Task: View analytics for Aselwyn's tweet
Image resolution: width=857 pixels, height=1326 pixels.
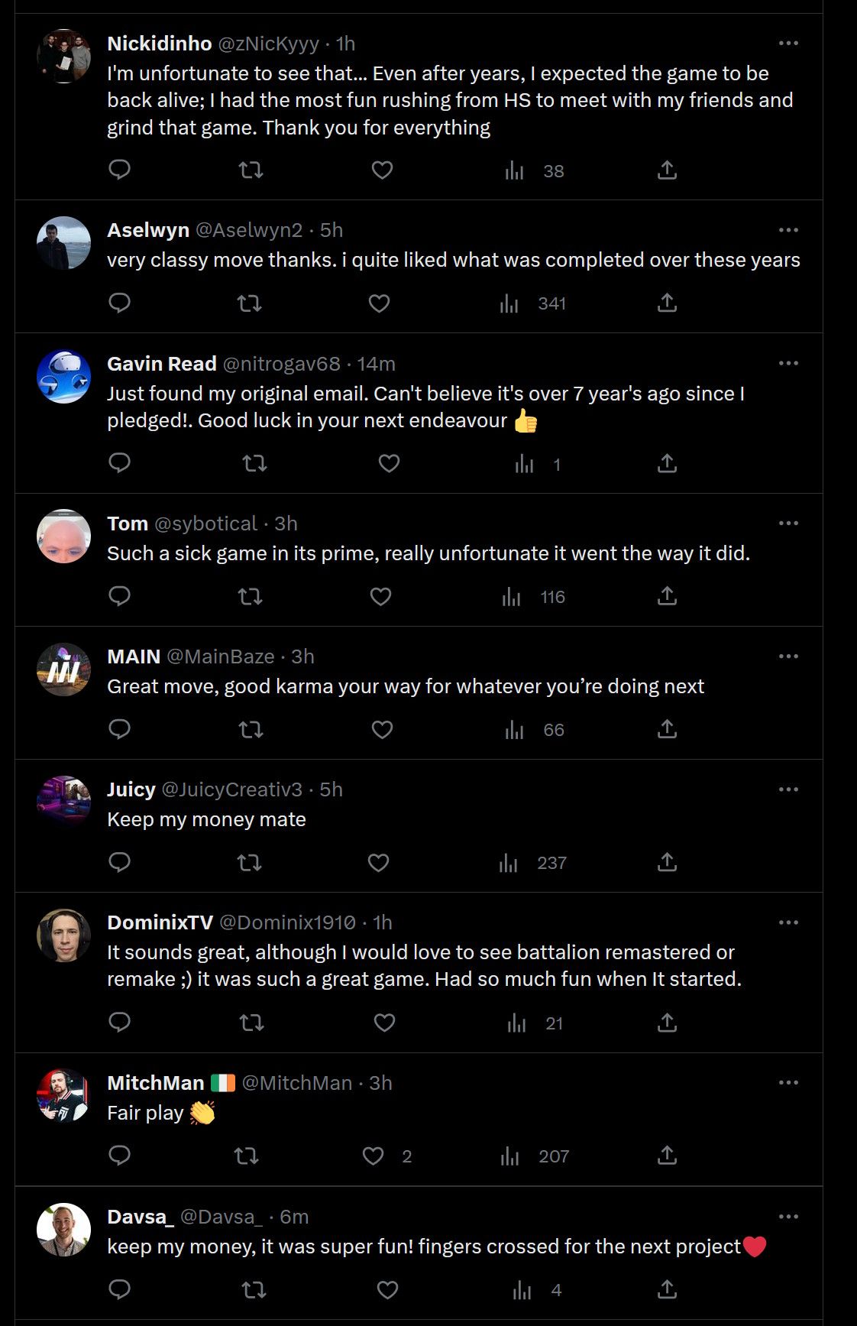Action: point(509,303)
